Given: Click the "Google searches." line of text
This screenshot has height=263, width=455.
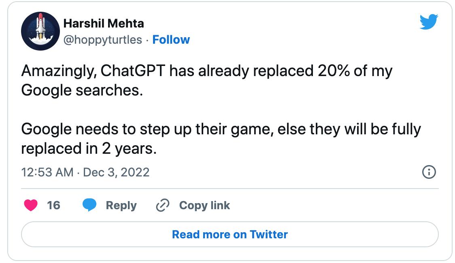Looking at the screenshot, I should coord(82,90).
